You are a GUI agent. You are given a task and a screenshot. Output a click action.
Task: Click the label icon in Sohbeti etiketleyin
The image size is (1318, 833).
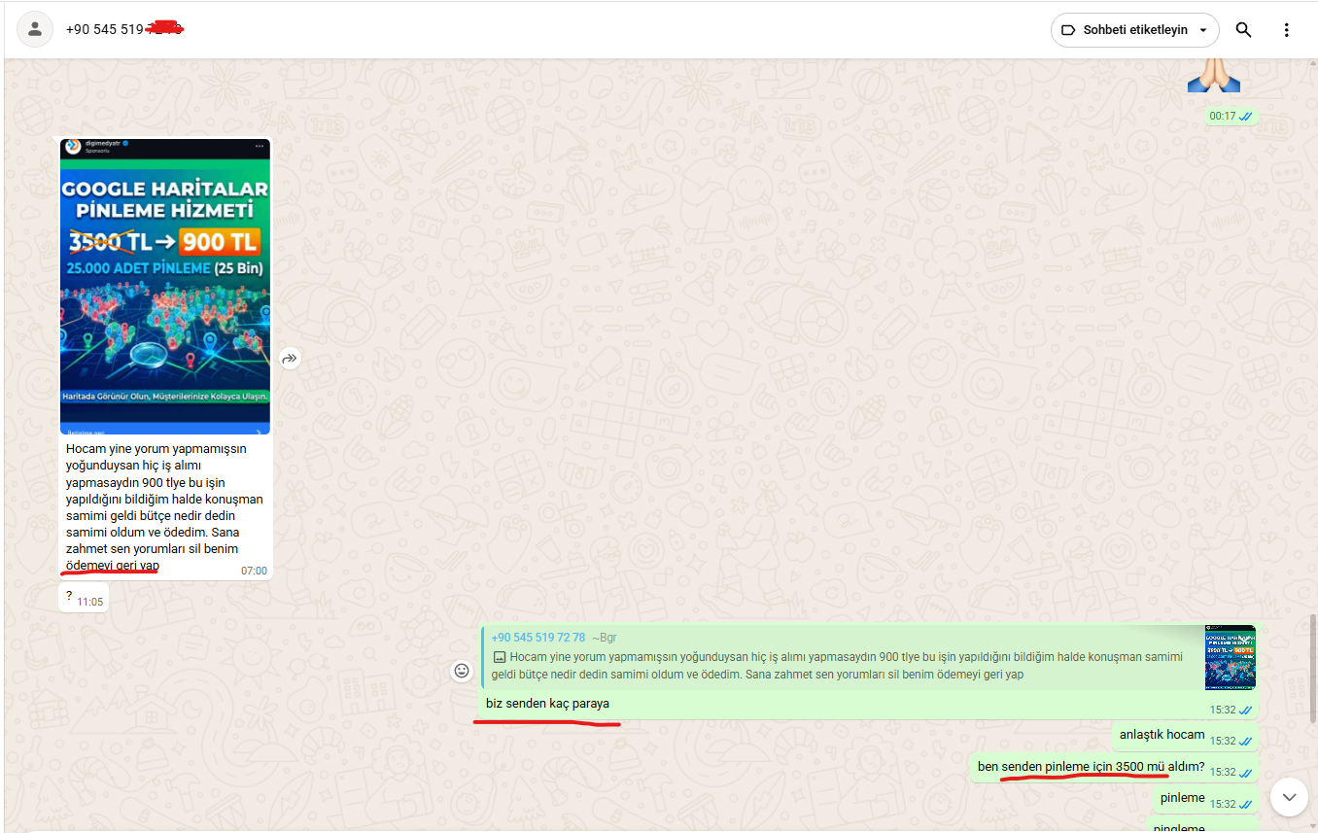point(1069,30)
